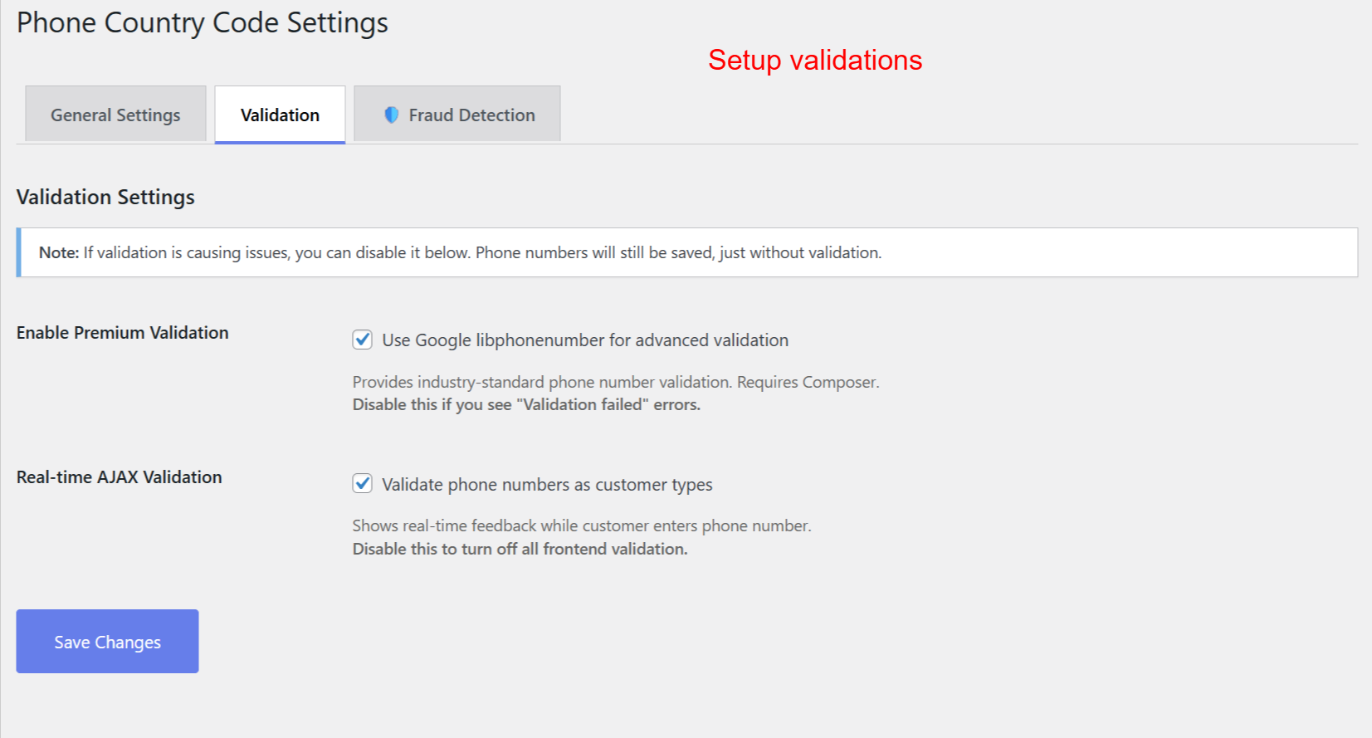The image size is (1372, 738).
Task: Click the Save Changes button
Action: (x=106, y=641)
